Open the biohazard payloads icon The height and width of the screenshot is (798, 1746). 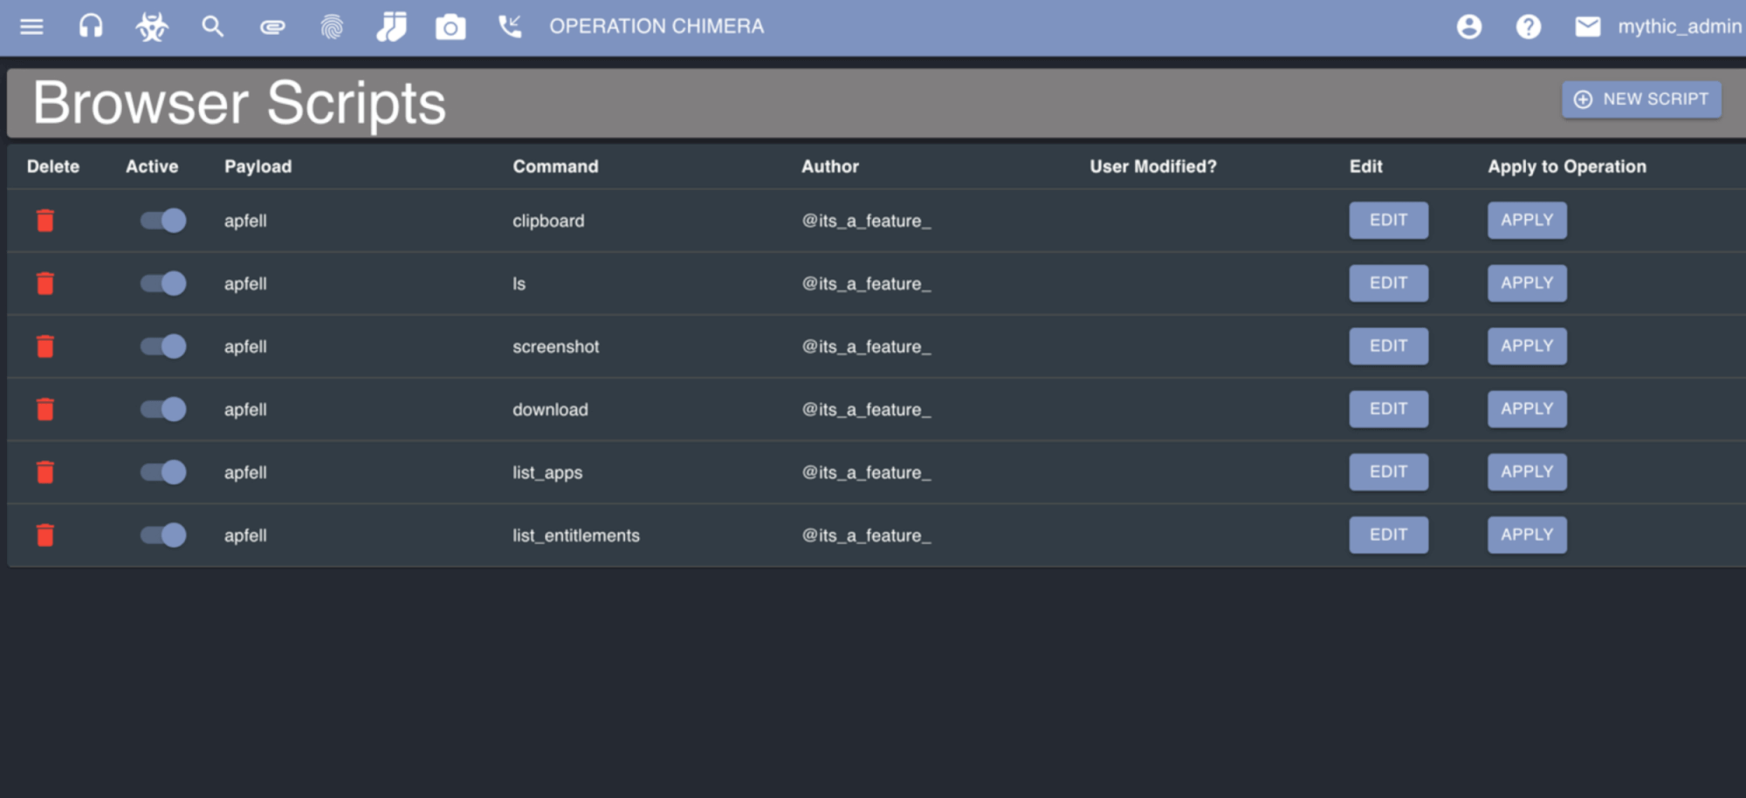pyautogui.click(x=152, y=27)
